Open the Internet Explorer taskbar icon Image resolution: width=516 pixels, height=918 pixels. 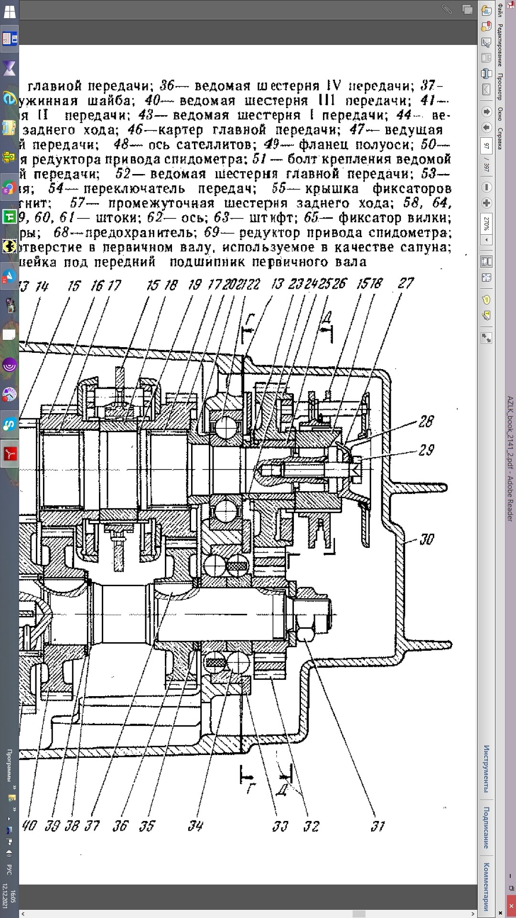[x=10, y=98]
